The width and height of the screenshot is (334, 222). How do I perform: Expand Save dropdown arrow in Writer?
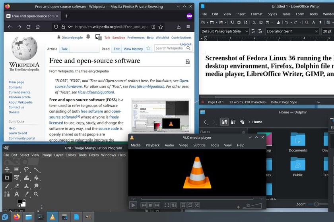(225, 23)
